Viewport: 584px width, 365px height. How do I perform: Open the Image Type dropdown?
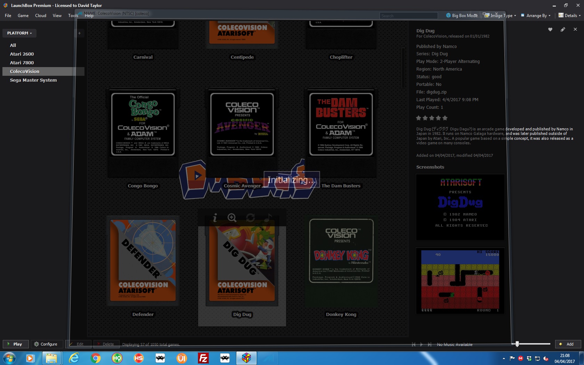[500, 15]
